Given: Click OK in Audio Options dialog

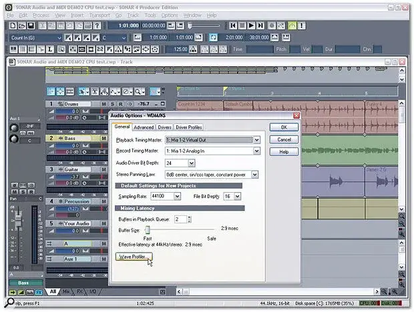Looking at the screenshot, I should (x=284, y=127).
